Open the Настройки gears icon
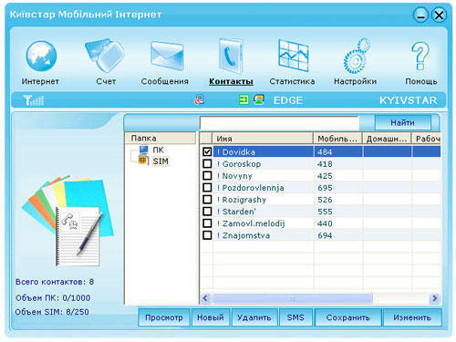Screen dimensions: 456x342 [357, 56]
